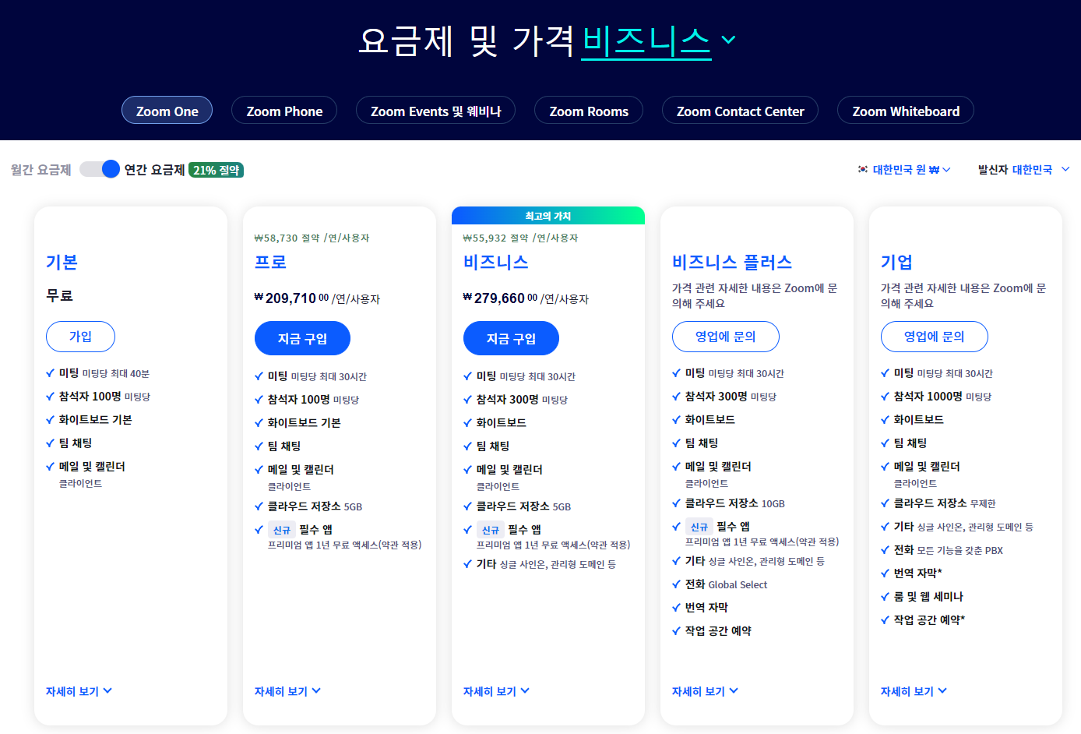Click the 전화 checkmark in the 비즈니스 플러스 card

click(677, 584)
